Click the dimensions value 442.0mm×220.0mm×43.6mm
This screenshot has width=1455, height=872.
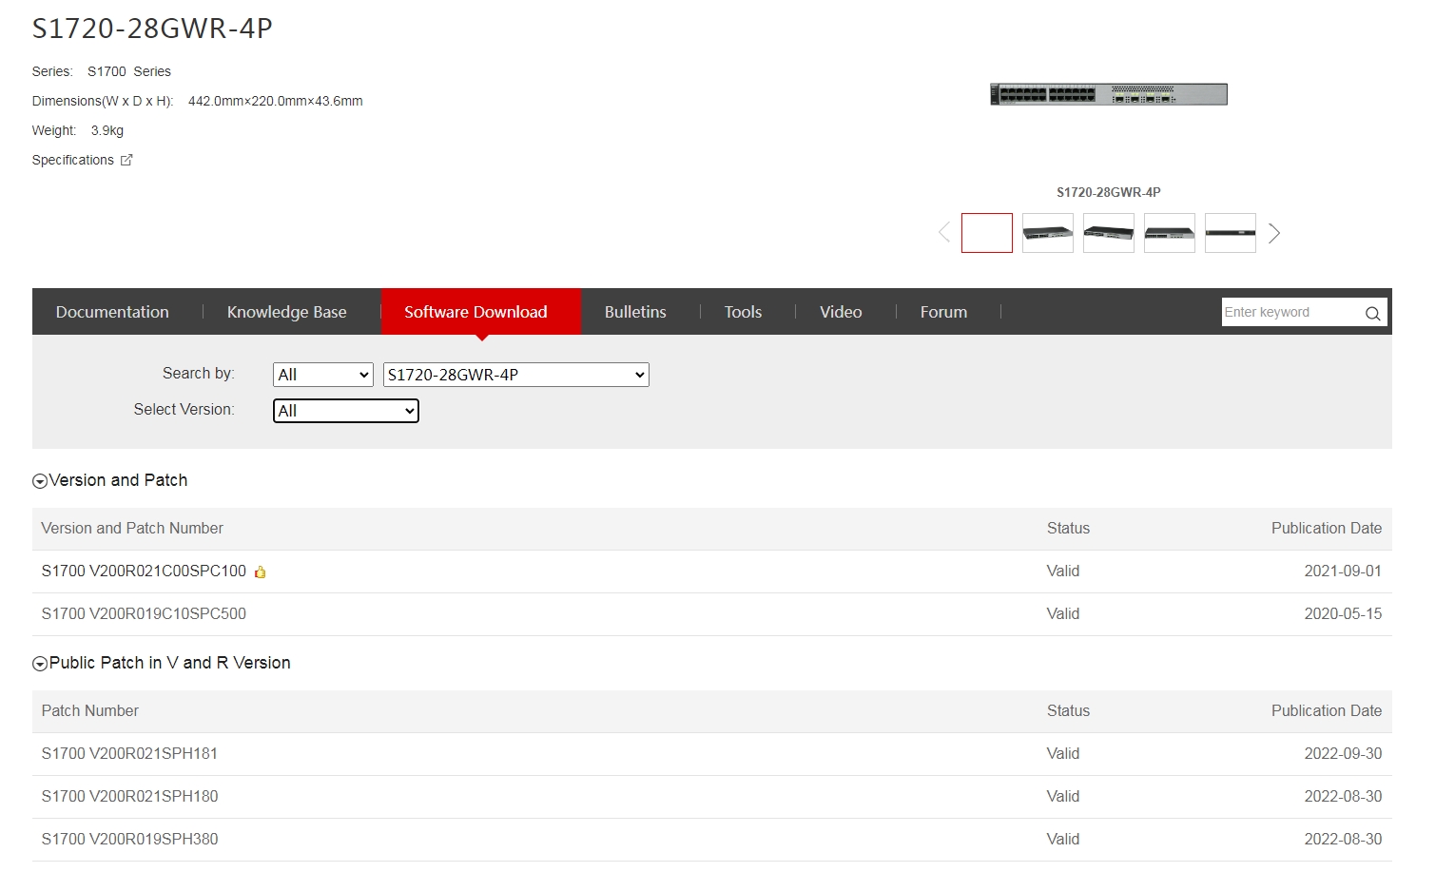click(276, 101)
